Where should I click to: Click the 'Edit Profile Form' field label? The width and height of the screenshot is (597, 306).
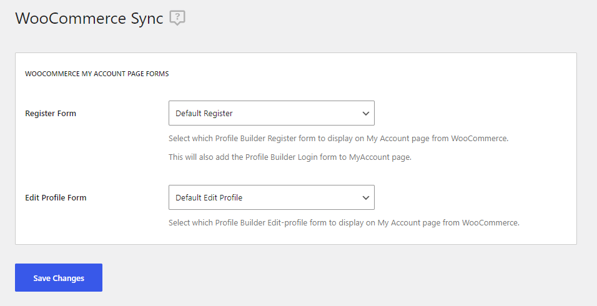pos(56,197)
